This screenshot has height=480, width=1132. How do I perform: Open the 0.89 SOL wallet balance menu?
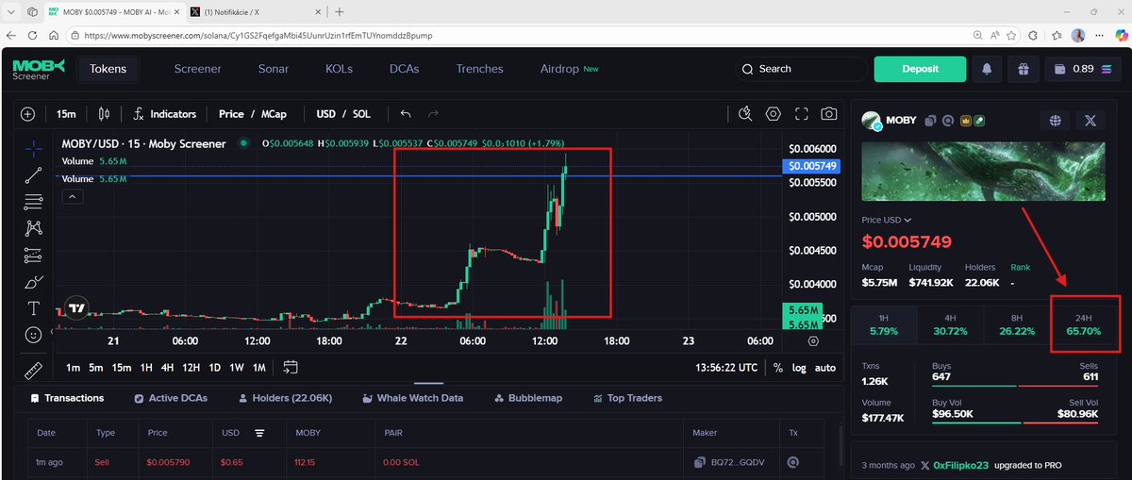click(1083, 69)
